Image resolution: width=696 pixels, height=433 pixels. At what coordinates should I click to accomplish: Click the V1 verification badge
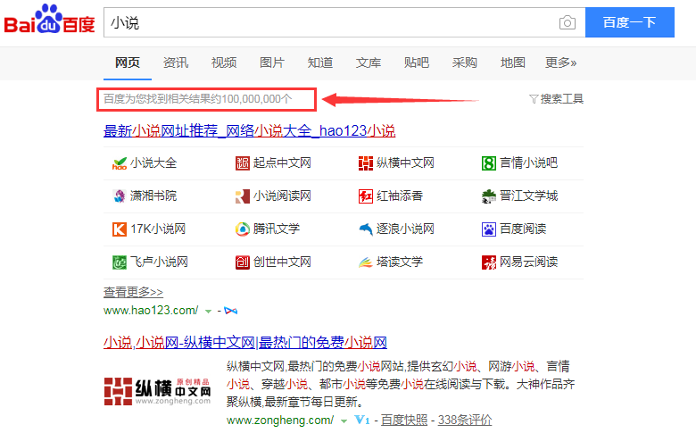[362, 420]
